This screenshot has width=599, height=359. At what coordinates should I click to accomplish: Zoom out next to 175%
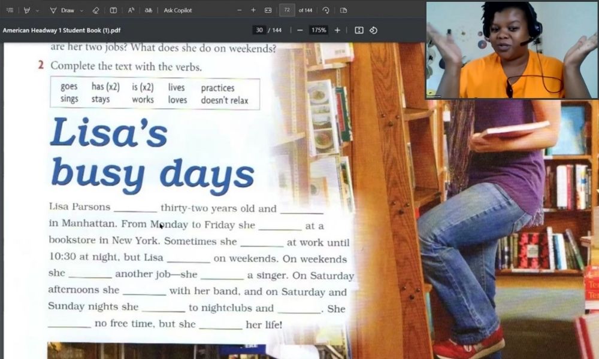click(x=300, y=30)
